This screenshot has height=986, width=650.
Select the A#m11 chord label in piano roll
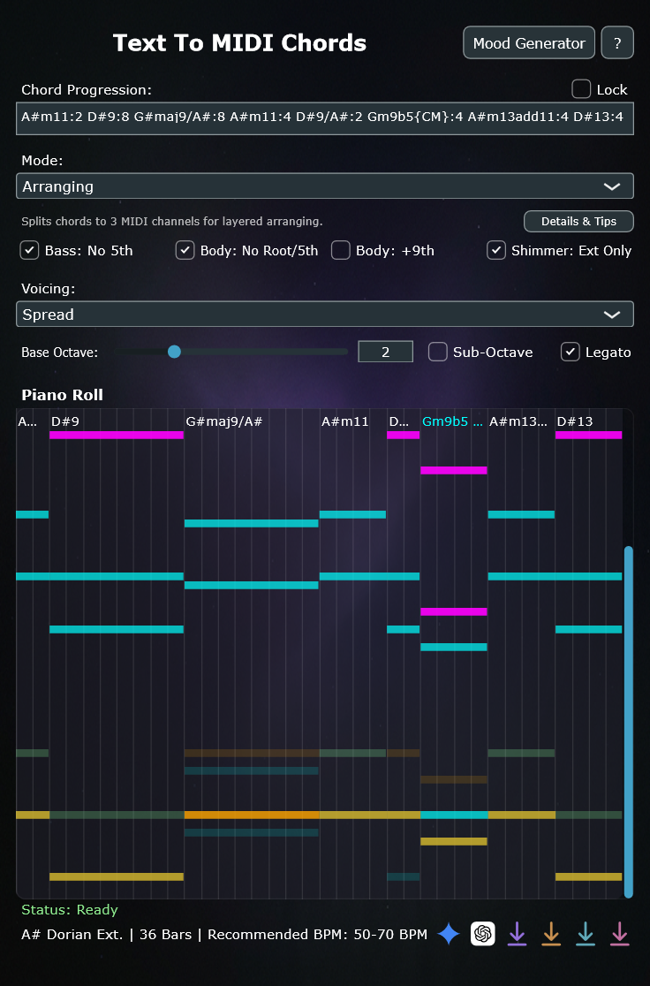pyautogui.click(x=345, y=421)
